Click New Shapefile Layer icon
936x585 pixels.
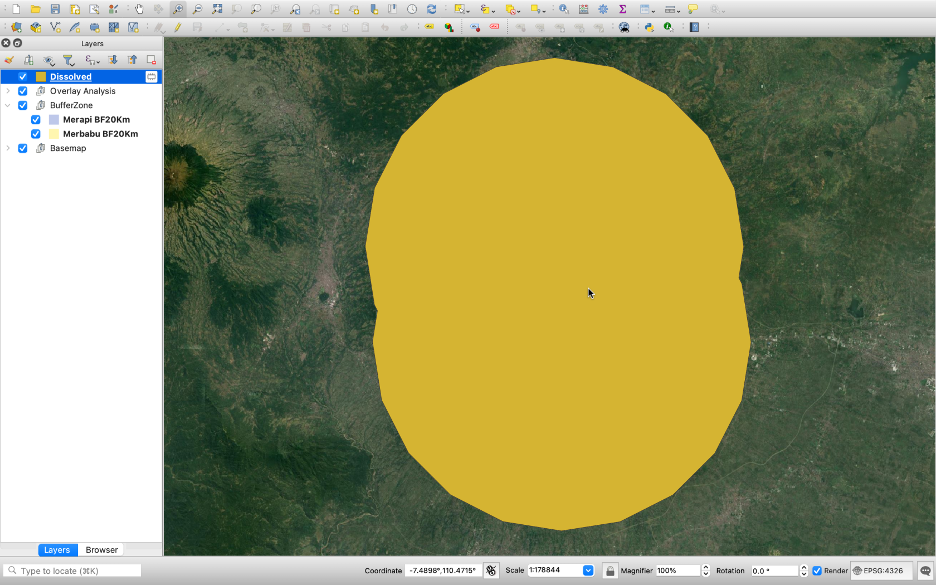pos(55,27)
